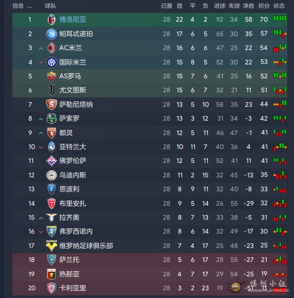
Task: Click the red down arrow beside 亚特兰大
Action: click(x=41, y=147)
